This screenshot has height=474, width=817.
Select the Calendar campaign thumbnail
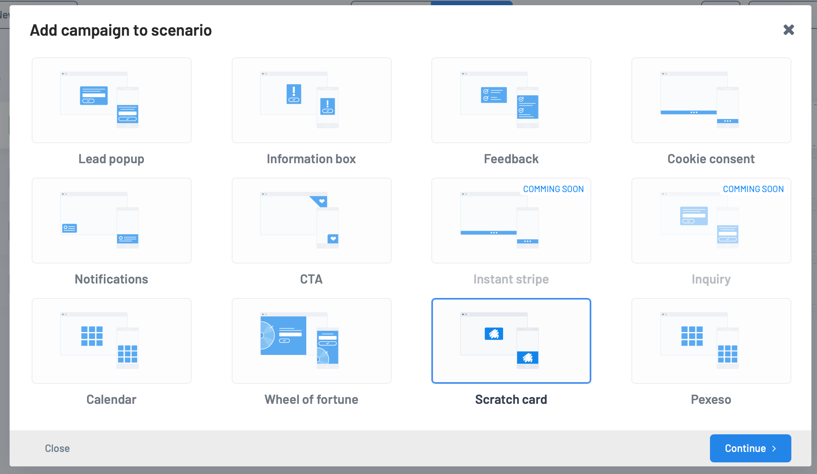coord(111,341)
